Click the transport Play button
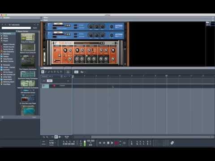Screen dimensions: 215x161 click(112, 143)
